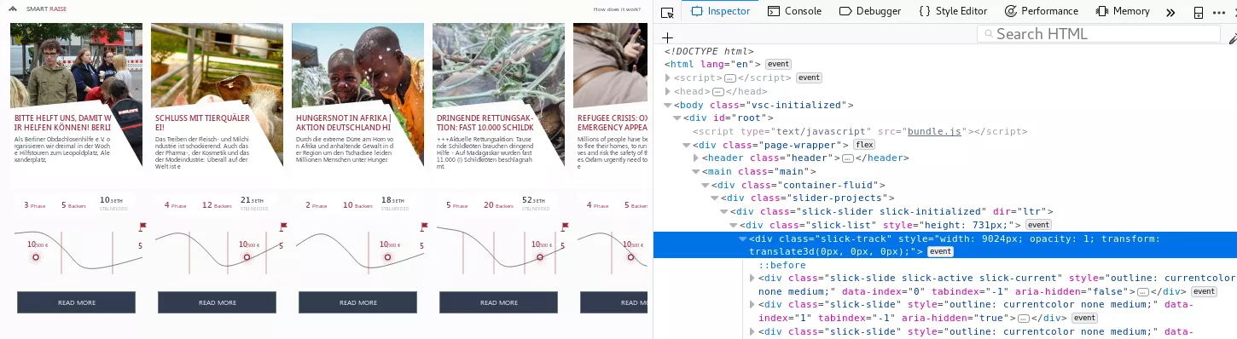Show more developer tools tabs
The width and height of the screenshot is (1237, 339).
click(1170, 12)
